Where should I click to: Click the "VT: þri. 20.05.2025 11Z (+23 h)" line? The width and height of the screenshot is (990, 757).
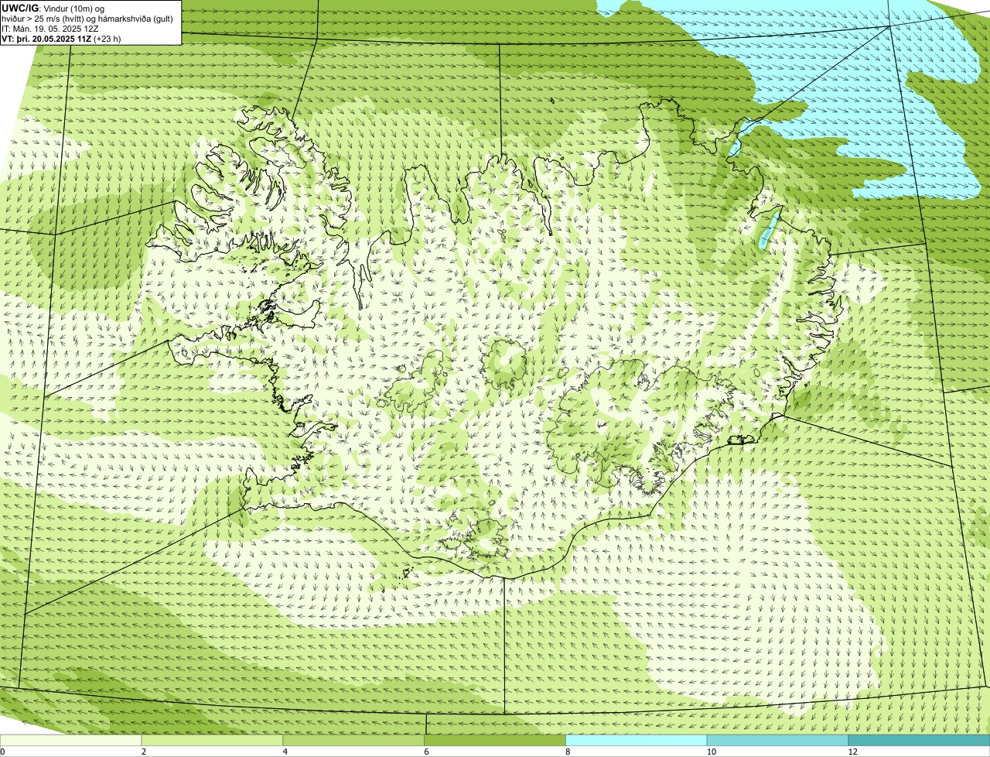pos(61,39)
